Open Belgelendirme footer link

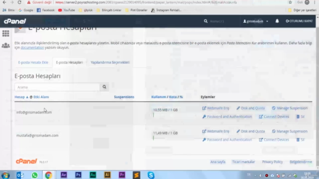click(301, 162)
